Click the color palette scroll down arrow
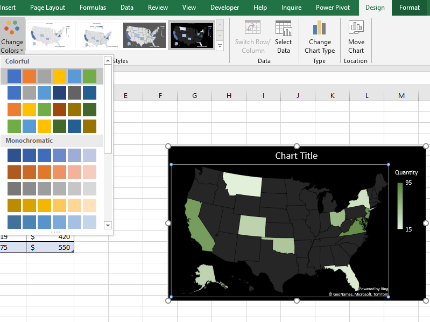 [108, 226]
